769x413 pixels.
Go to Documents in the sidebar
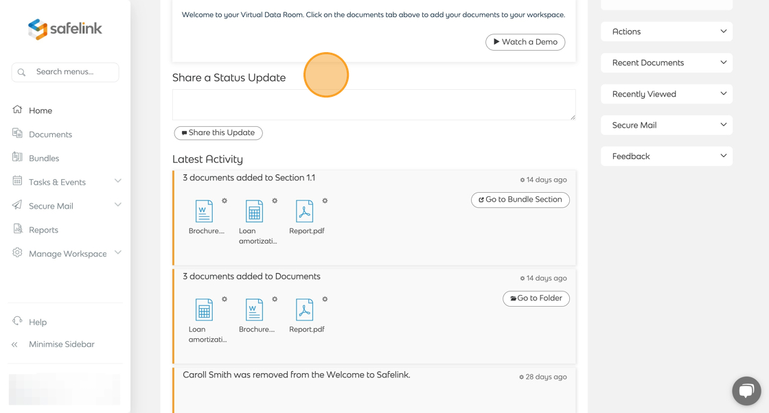(50, 134)
